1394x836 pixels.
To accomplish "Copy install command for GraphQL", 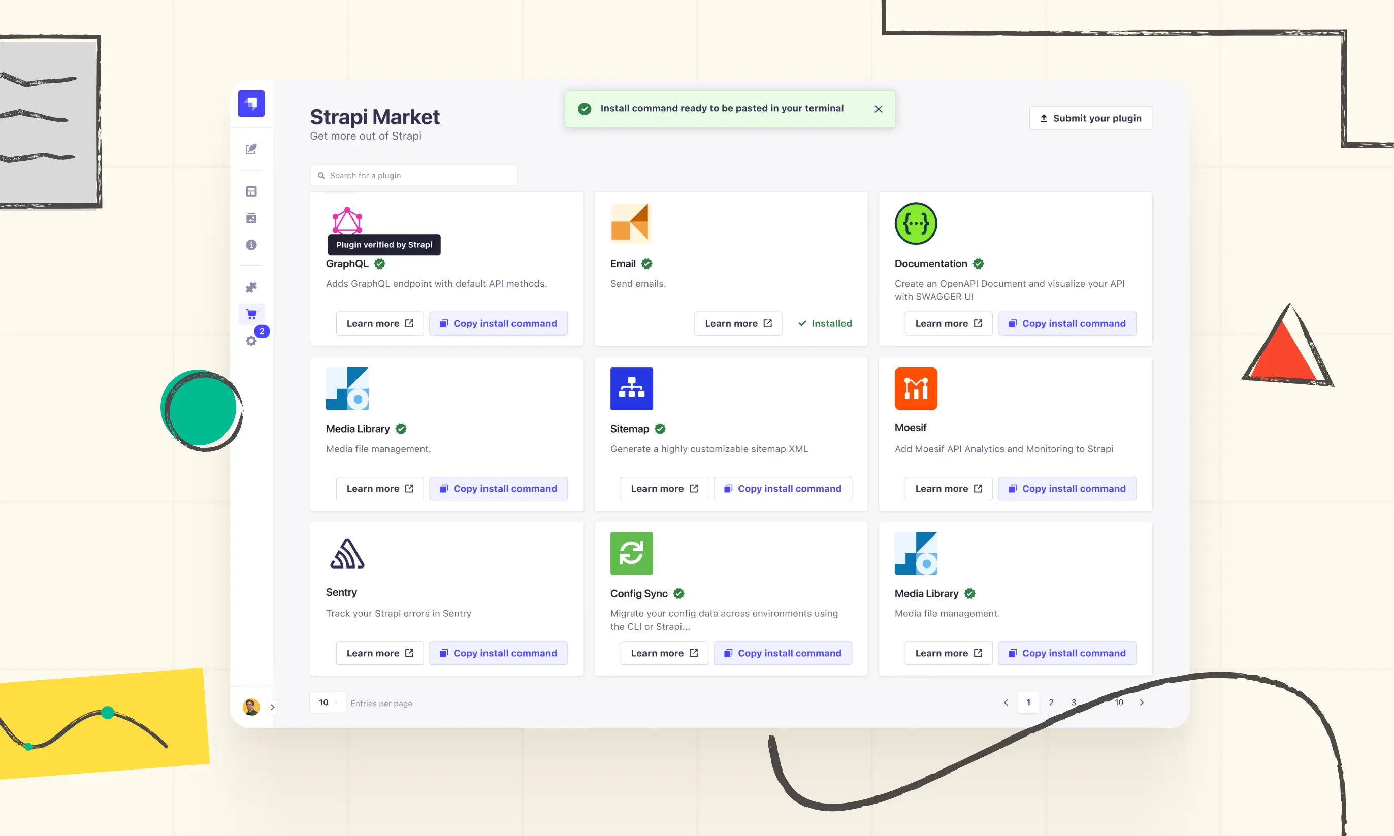I will 498,323.
